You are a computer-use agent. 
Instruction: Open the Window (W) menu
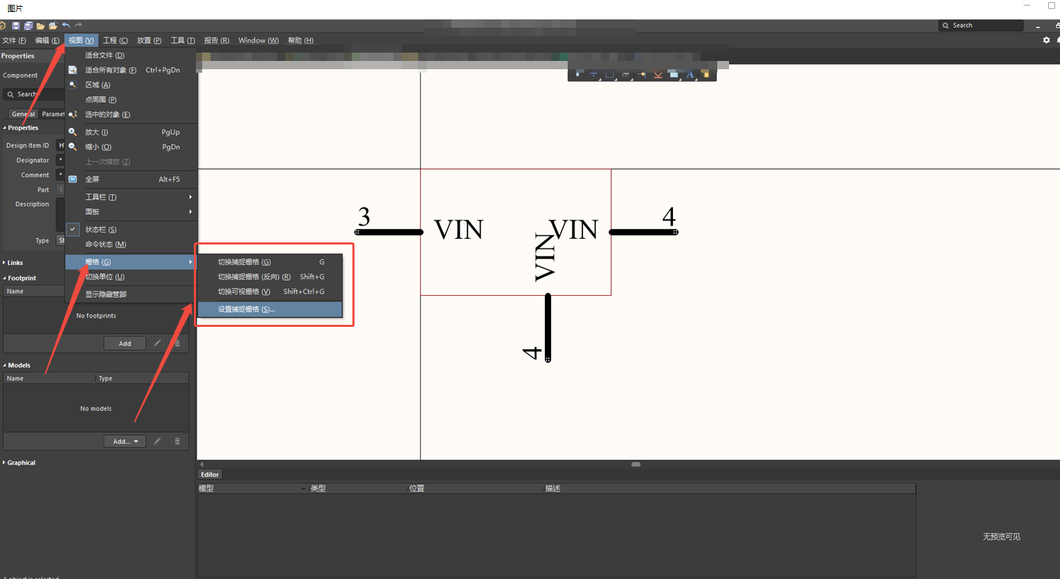[258, 40]
